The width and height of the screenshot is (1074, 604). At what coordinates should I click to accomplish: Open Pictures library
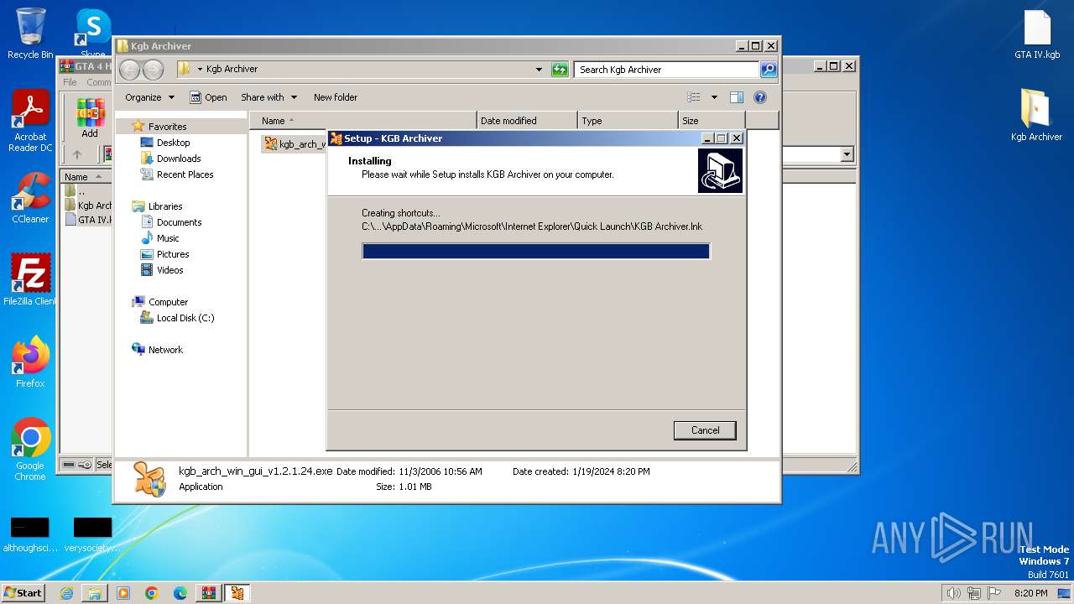coord(173,254)
